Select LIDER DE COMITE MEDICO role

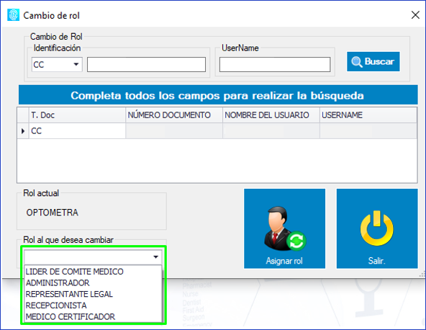tap(93, 272)
